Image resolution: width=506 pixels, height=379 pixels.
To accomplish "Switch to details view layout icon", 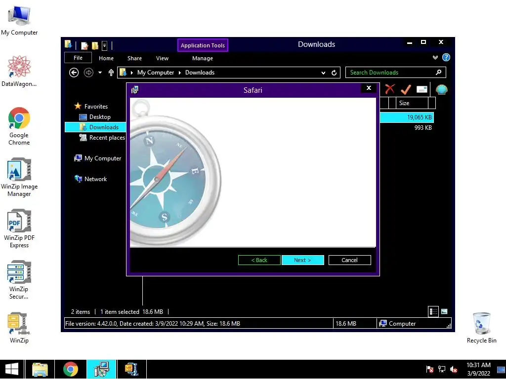I will [x=433, y=312].
